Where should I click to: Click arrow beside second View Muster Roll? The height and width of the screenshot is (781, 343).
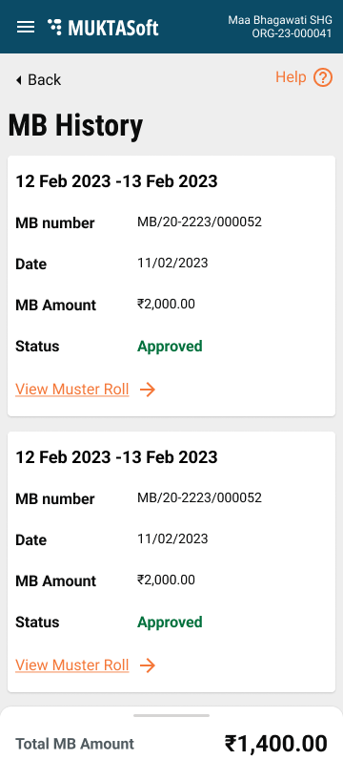(x=147, y=665)
